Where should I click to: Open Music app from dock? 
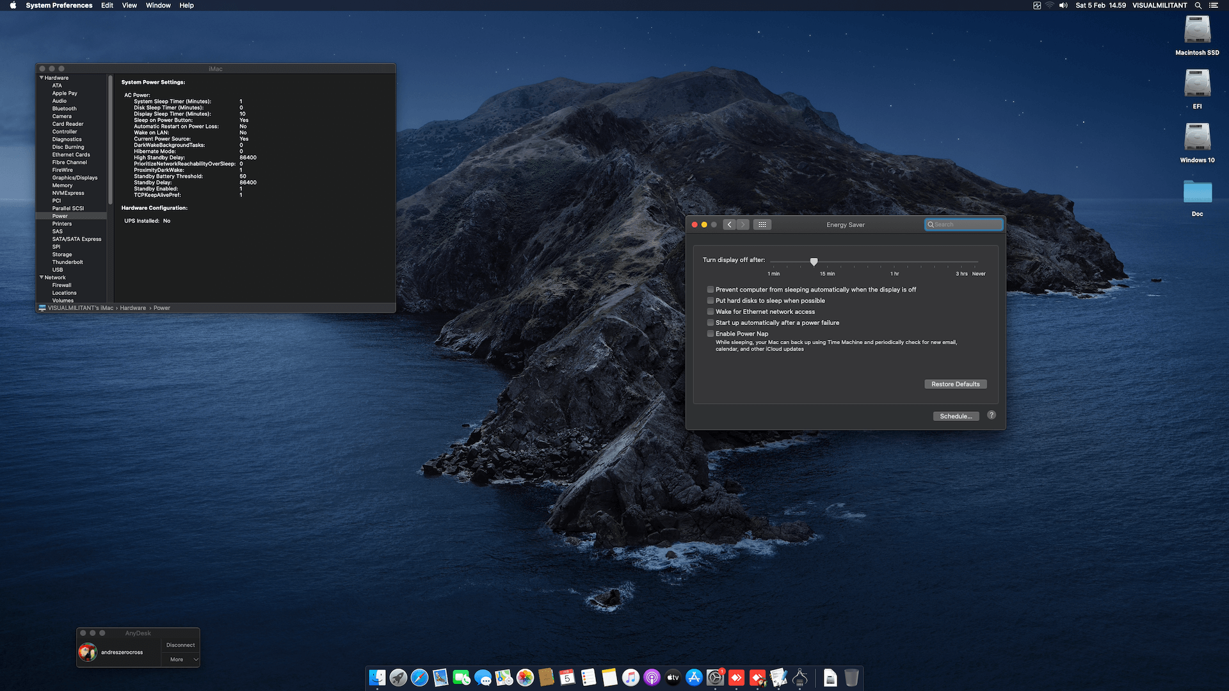(631, 678)
